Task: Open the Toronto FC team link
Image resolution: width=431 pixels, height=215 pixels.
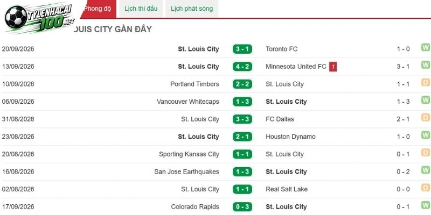Action: pos(281,49)
